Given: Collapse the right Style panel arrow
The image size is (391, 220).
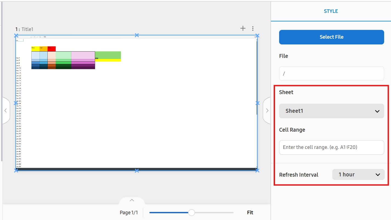Looking at the screenshot, I should pyautogui.click(x=267, y=111).
